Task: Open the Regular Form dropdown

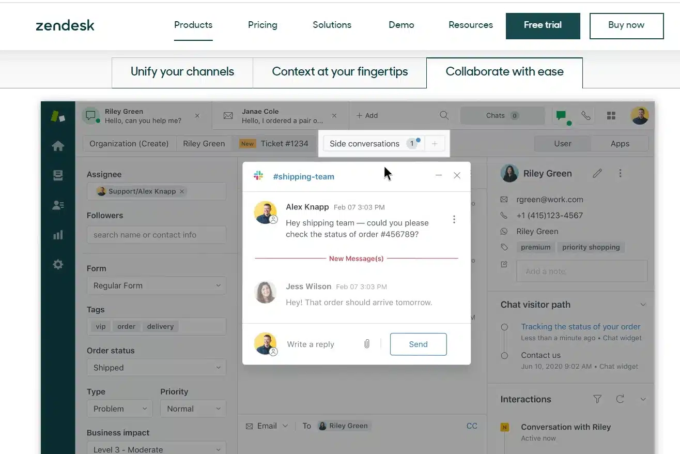Action: (x=156, y=285)
